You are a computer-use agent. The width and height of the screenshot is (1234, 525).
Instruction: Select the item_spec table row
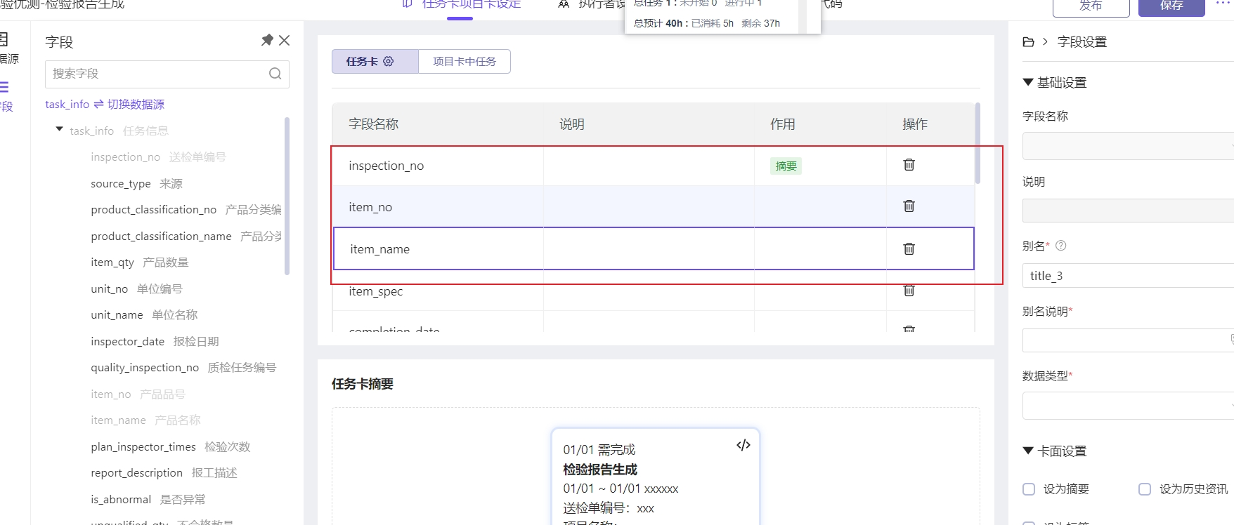[x=654, y=291]
